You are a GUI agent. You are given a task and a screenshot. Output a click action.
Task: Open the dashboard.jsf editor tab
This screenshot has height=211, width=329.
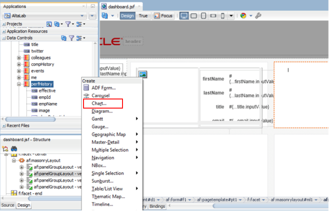click(x=121, y=7)
